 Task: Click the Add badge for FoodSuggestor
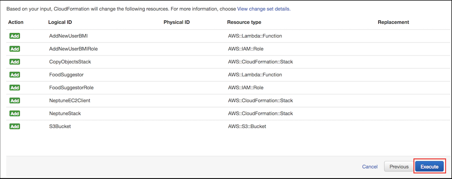point(15,75)
